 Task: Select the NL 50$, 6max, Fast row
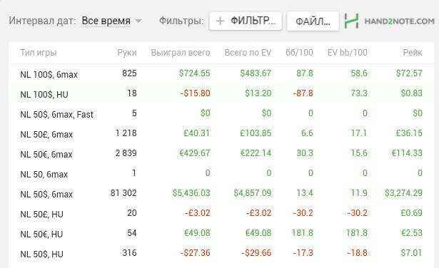pyautogui.click(x=221, y=113)
